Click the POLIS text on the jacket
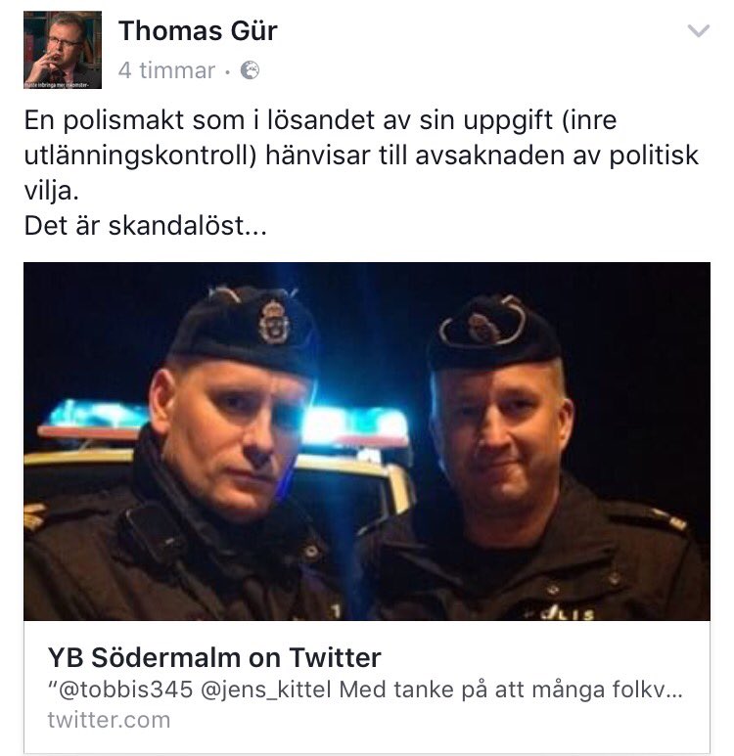This screenshot has width=734, height=756. (x=567, y=613)
